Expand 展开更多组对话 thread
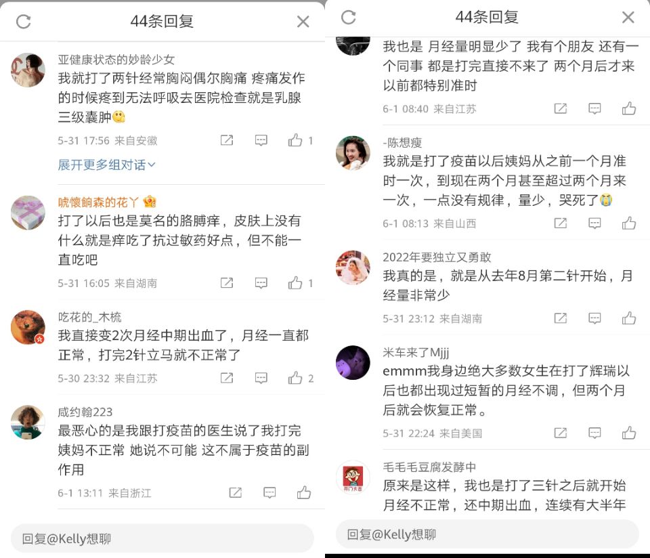 point(106,165)
